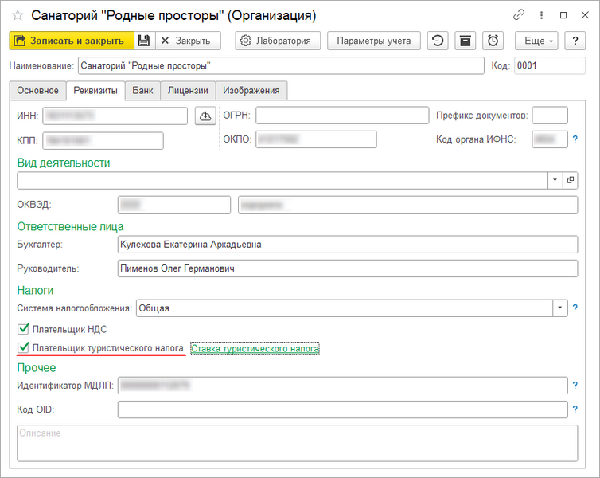The image size is (600, 478).
Task: Click the floppy disk save icon
Action: (x=144, y=41)
